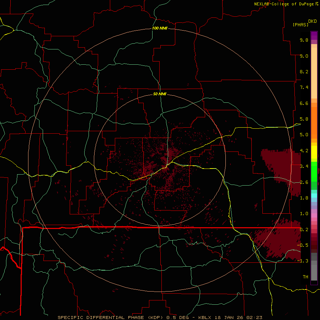Click the 9.8 scale value
Image resolution: width=320 pixels, height=320 pixels.
pyautogui.click(x=304, y=40)
